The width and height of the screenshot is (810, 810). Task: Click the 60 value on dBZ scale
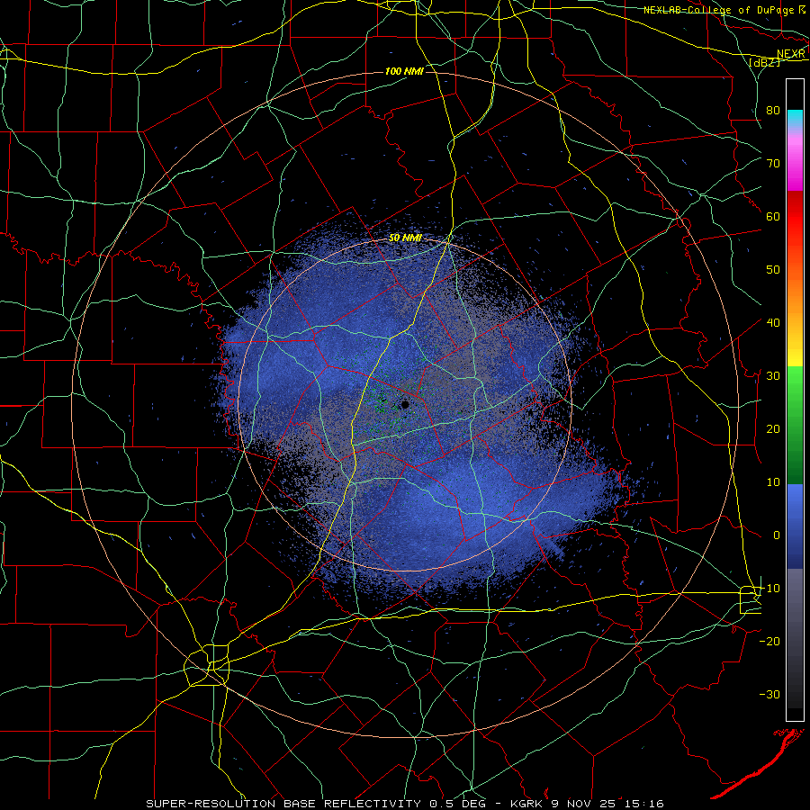[773, 216]
